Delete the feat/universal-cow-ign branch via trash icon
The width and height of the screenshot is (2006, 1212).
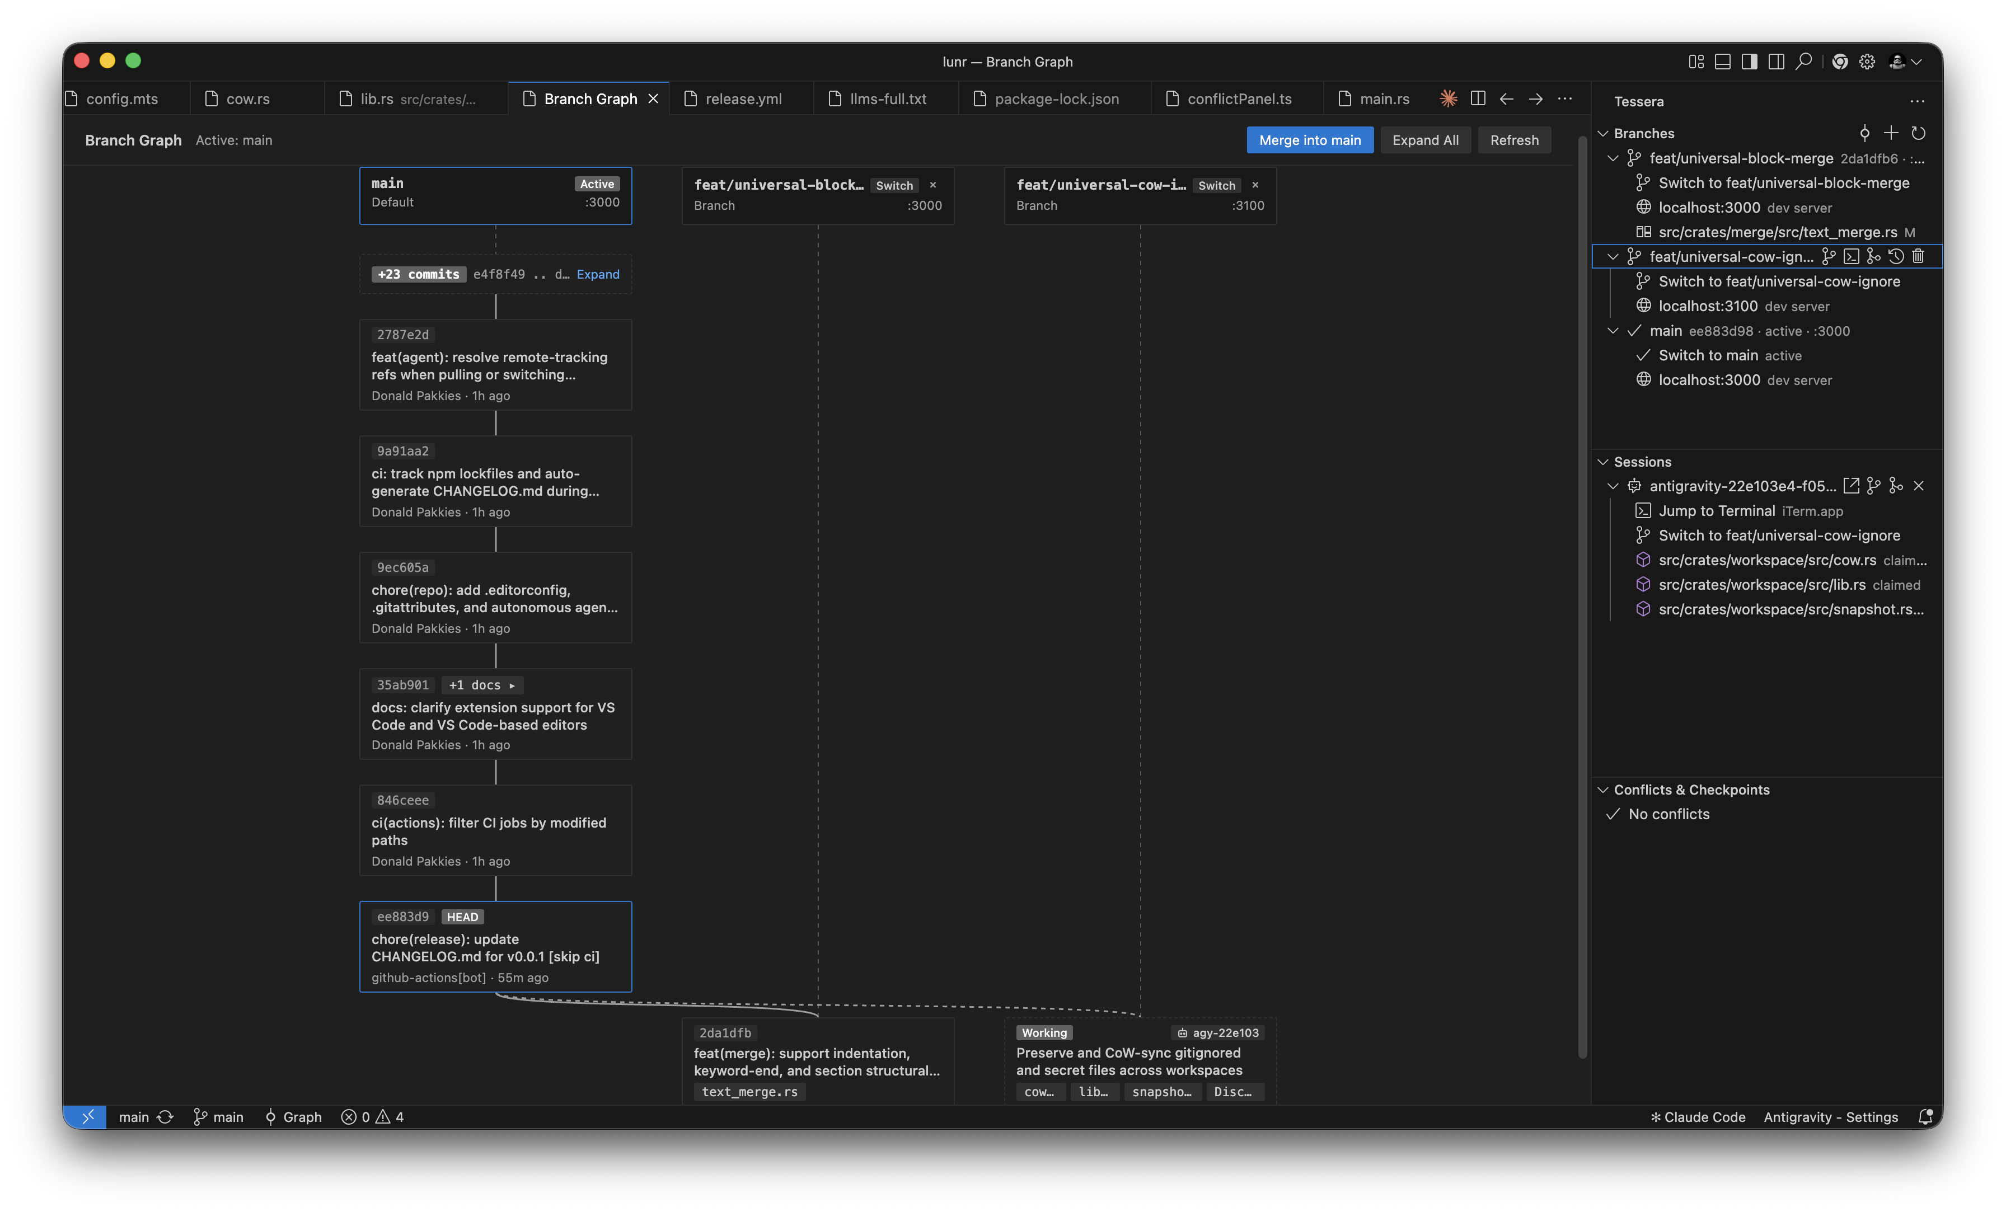coord(1918,256)
